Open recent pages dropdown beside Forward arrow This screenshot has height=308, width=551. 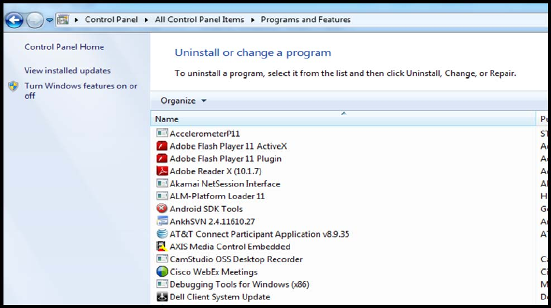[49, 20]
